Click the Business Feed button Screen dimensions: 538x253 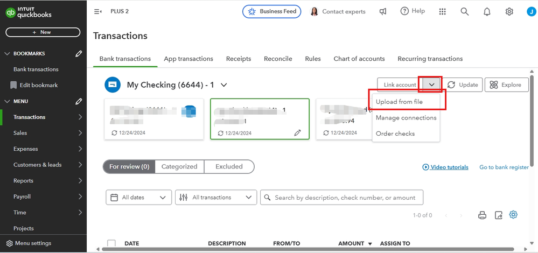tap(272, 11)
